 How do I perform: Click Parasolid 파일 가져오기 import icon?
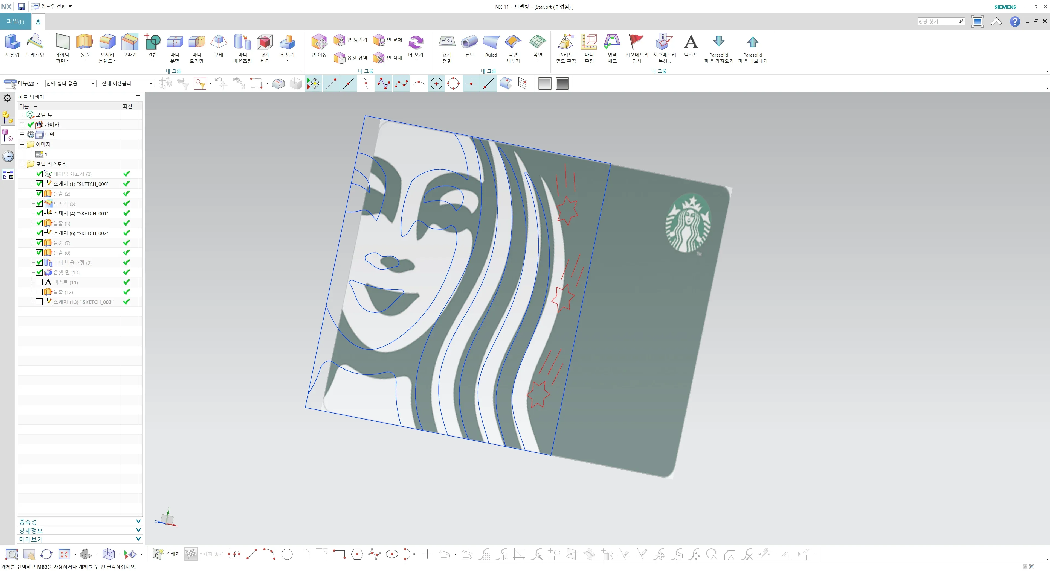click(719, 42)
